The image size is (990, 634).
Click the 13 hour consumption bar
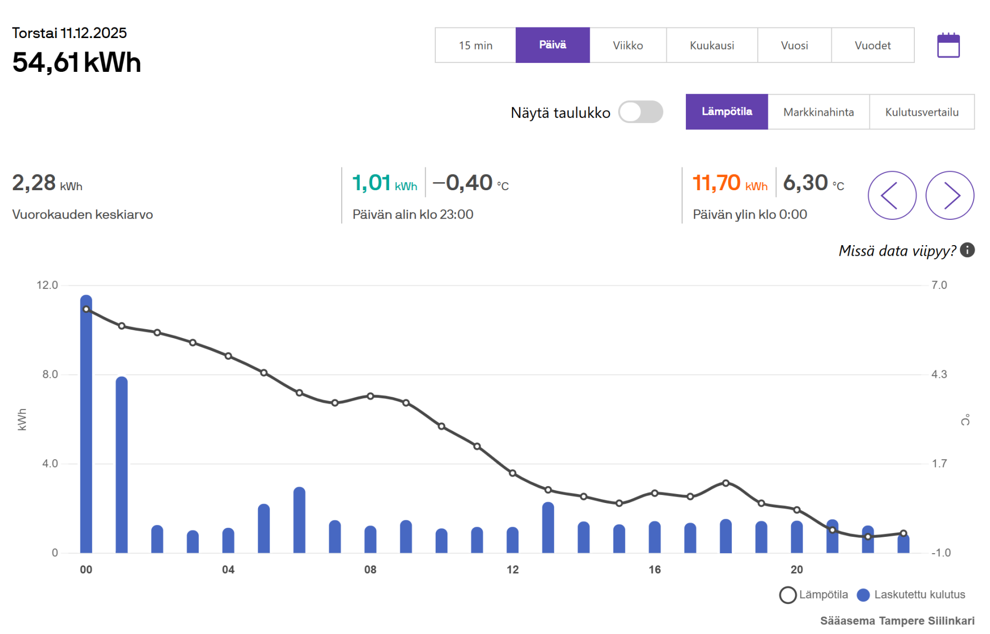(x=548, y=527)
